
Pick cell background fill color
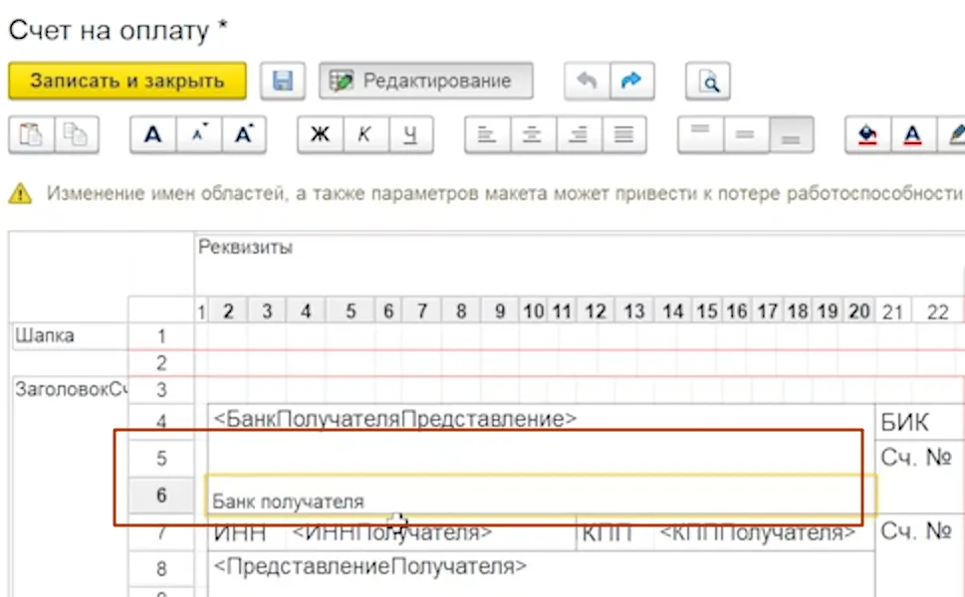(867, 134)
